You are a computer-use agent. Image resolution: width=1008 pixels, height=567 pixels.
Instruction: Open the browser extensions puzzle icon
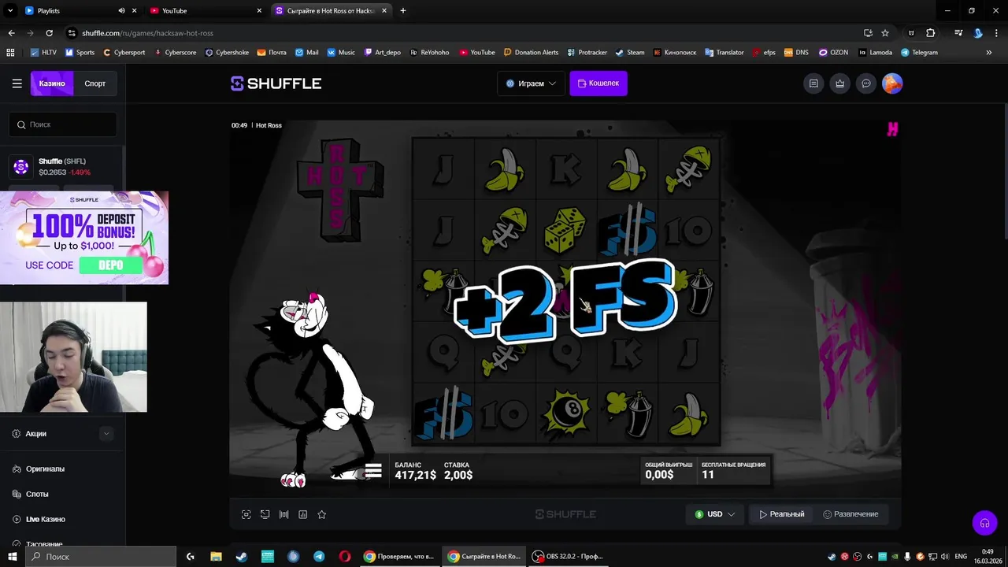931,33
